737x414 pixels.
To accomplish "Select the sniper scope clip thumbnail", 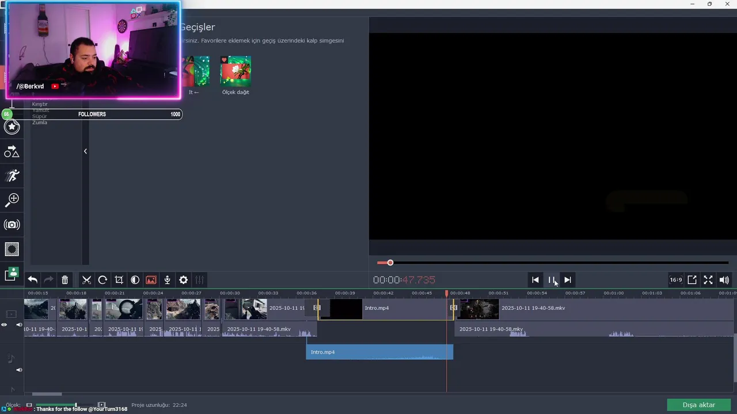I will tap(124, 309).
